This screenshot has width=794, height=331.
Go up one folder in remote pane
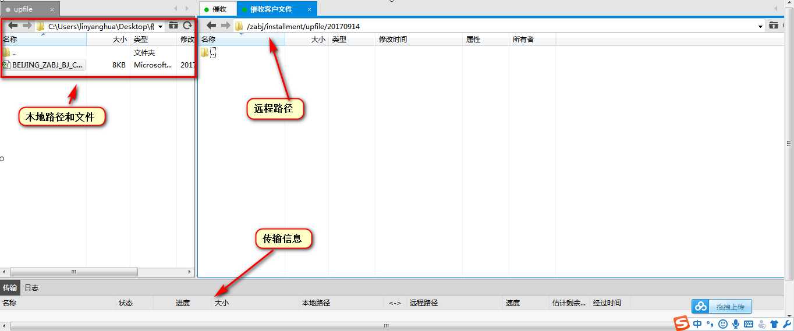pos(774,26)
